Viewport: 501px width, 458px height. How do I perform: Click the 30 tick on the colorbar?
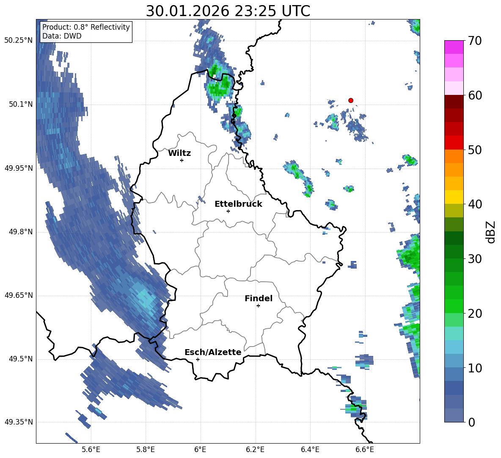pos(474,258)
